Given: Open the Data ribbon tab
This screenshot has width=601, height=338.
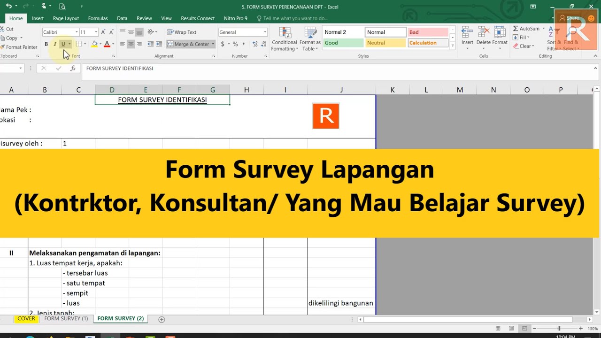Looking at the screenshot, I should [x=122, y=18].
